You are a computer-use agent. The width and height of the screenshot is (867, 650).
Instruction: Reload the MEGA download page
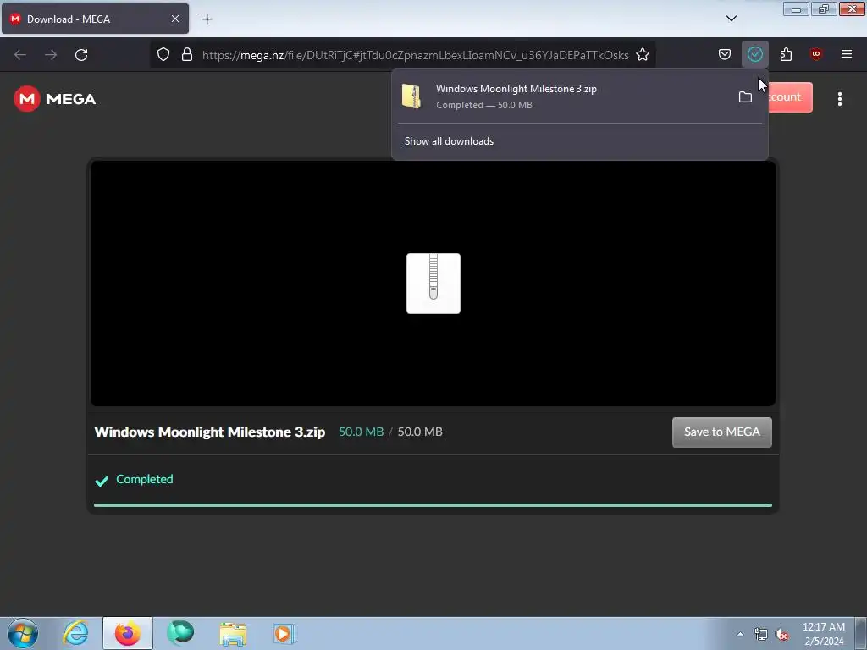81,55
